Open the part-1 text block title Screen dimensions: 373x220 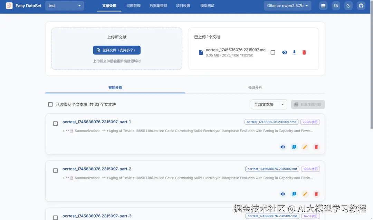coord(97,122)
